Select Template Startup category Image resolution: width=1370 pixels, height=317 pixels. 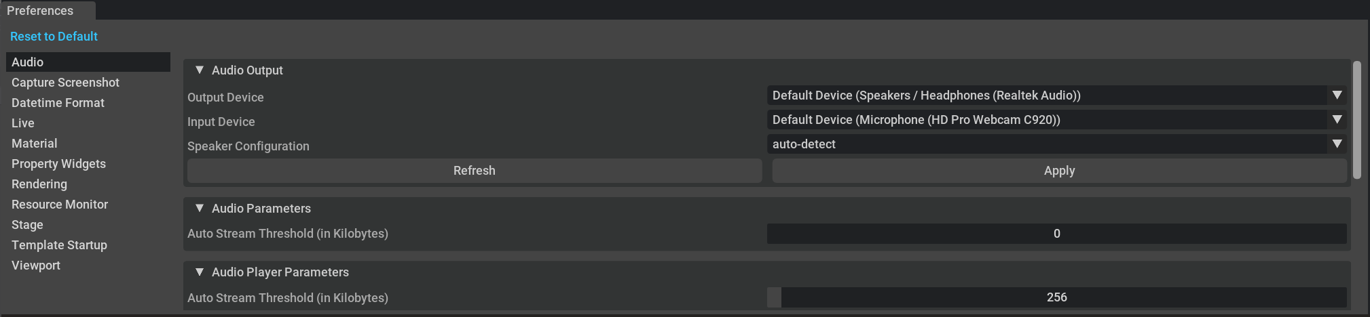point(59,245)
